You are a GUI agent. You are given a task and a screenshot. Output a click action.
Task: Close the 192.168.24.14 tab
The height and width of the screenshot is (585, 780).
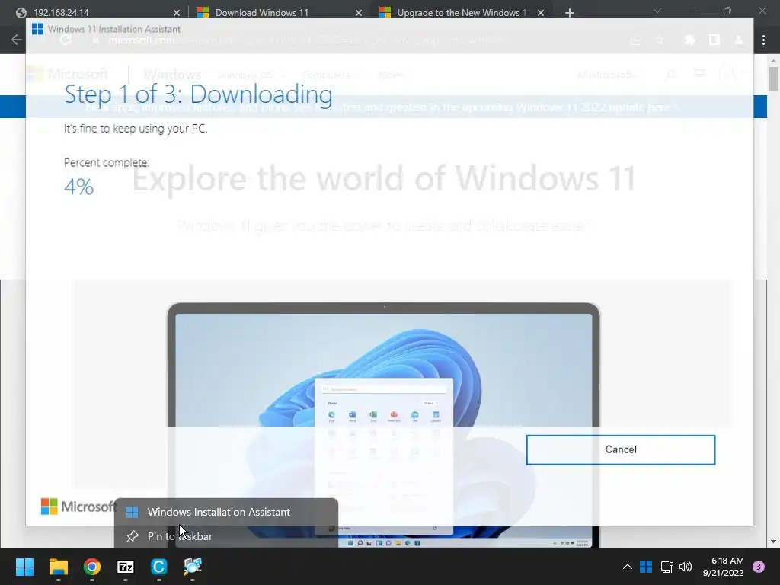(177, 13)
